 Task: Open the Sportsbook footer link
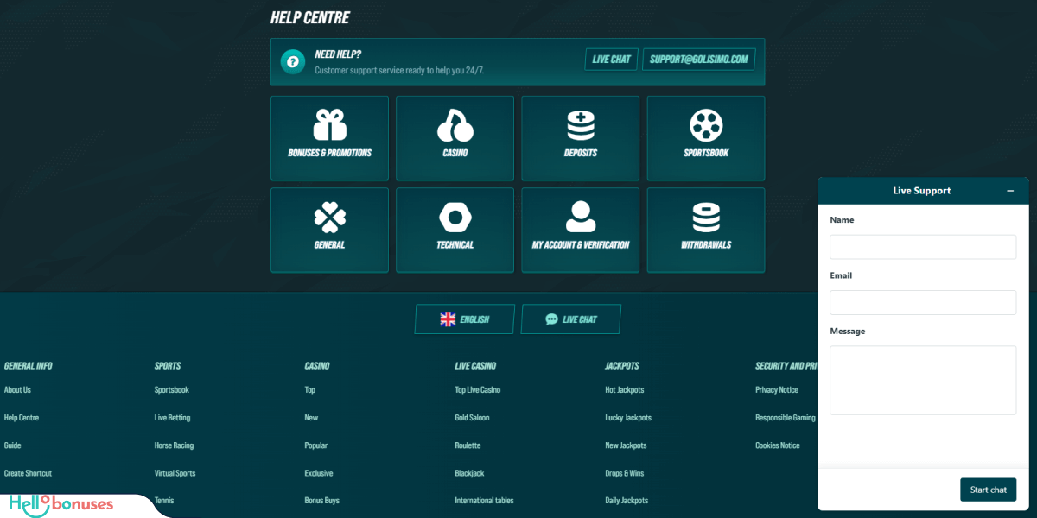pyautogui.click(x=172, y=390)
